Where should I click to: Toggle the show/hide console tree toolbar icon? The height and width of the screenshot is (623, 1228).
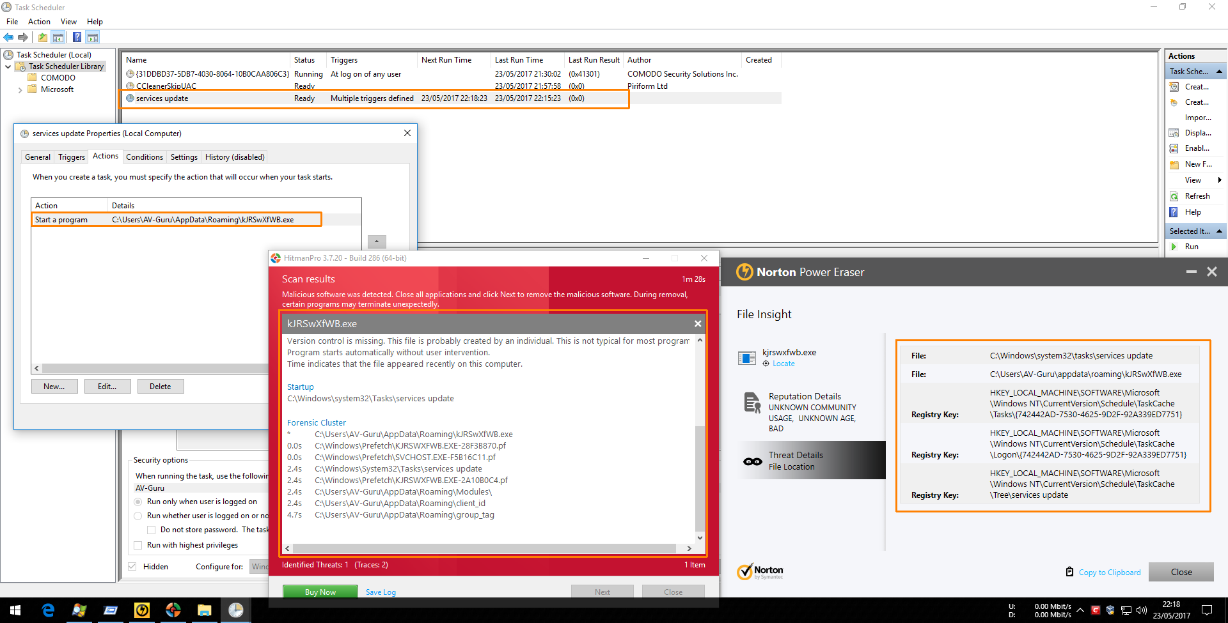(x=58, y=37)
